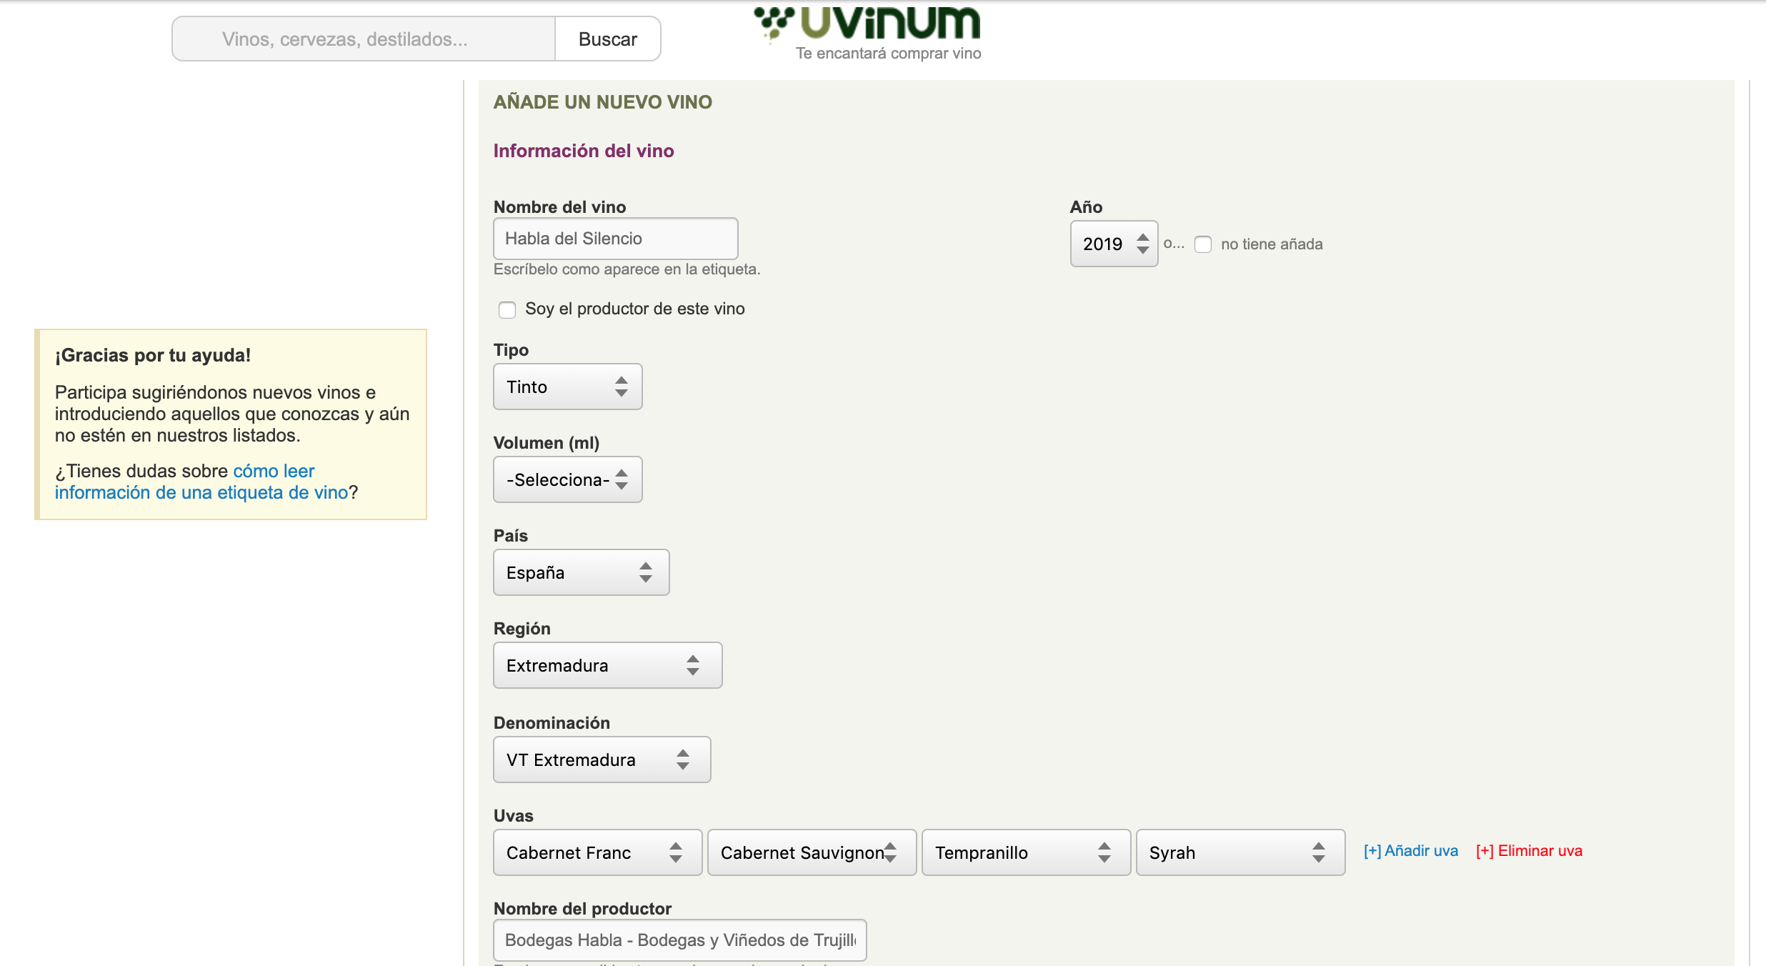Click '[+] Eliminar uva' link
This screenshot has height=966, width=1766.
pyautogui.click(x=1529, y=851)
